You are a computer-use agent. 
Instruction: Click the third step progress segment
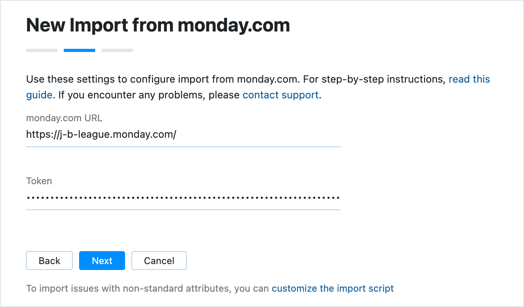[x=117, y=50]
